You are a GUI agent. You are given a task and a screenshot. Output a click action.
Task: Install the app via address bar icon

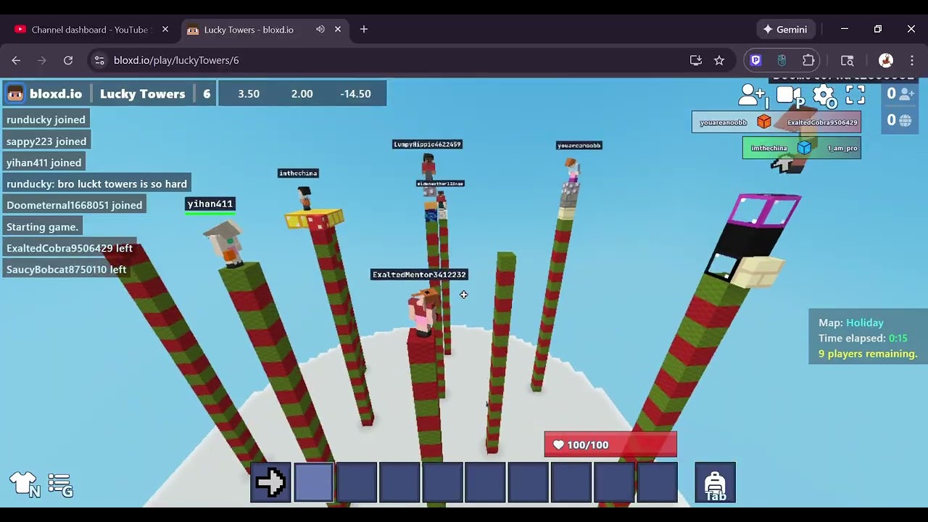pyautogui.click(x=696, y=60)
